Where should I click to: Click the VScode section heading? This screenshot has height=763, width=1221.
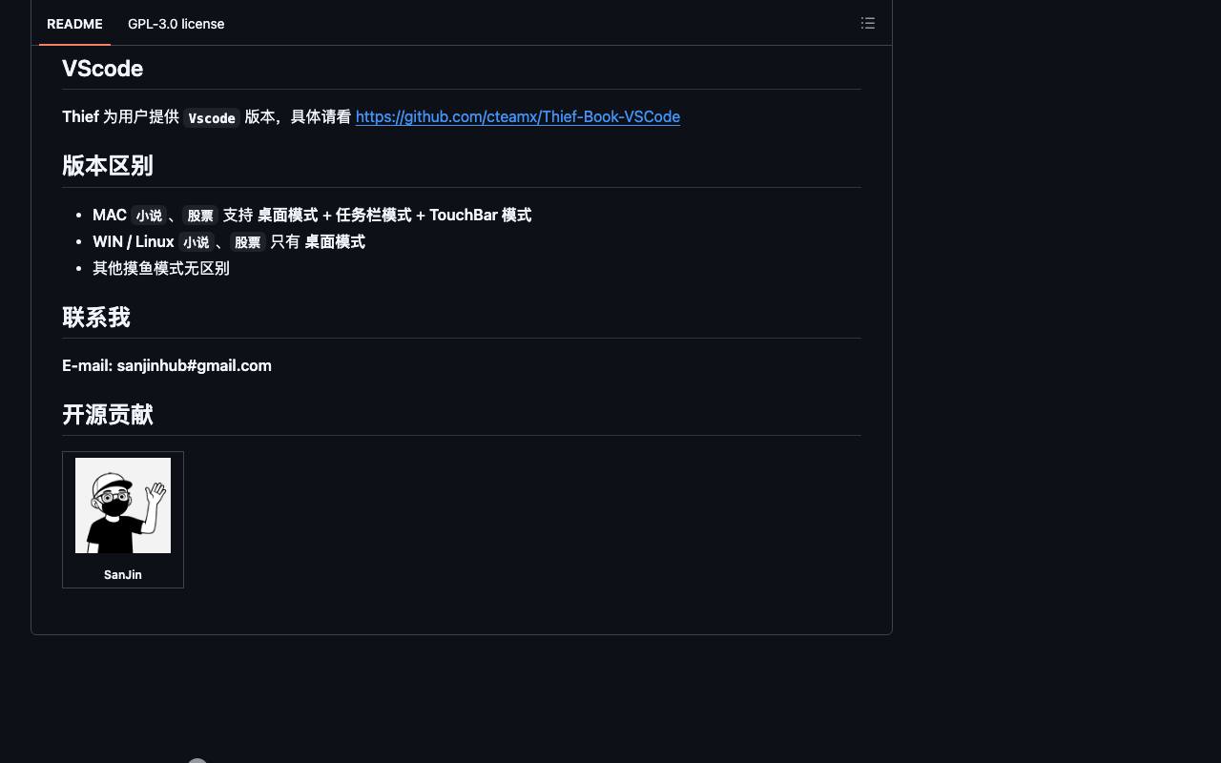pos(102,69)
